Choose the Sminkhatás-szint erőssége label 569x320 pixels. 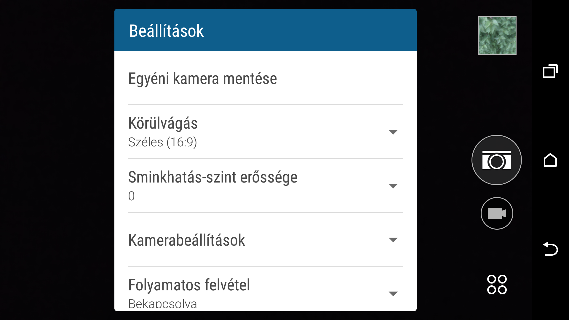212,177
